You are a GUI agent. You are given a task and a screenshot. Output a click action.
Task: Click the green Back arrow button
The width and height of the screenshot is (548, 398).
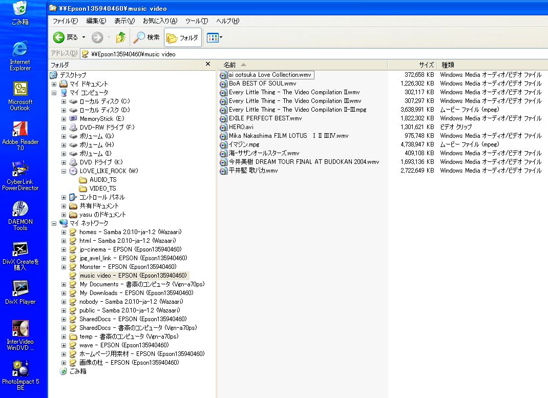[x=59, y=37]
